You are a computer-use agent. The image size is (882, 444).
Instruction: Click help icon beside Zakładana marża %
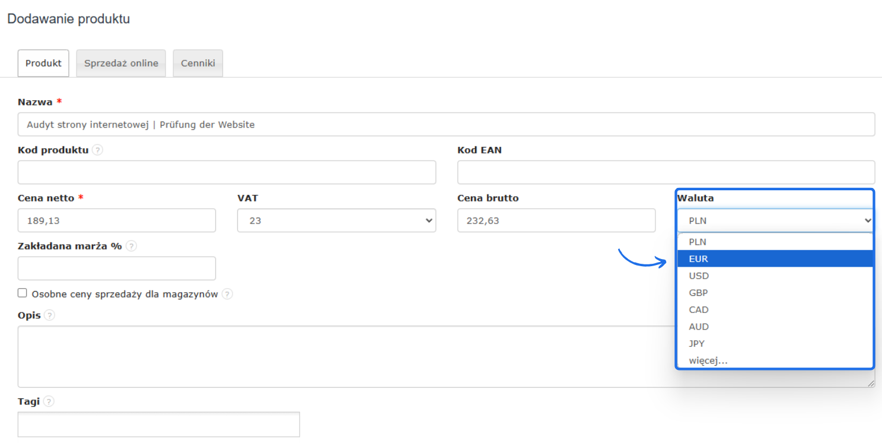(131, 246)
